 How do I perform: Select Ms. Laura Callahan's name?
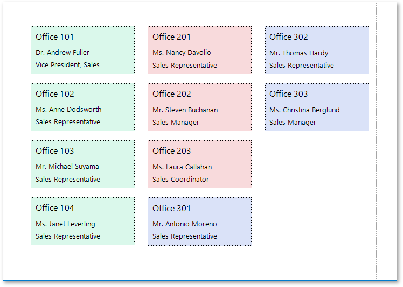tap(182, 167)
